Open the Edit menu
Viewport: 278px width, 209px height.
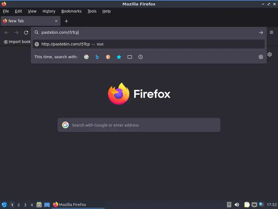(18, 11)
